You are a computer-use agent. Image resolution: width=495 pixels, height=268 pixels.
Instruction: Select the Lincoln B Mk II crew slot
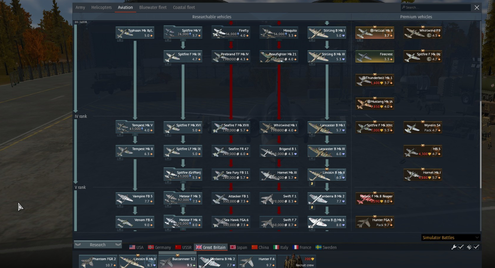point(138,261)
